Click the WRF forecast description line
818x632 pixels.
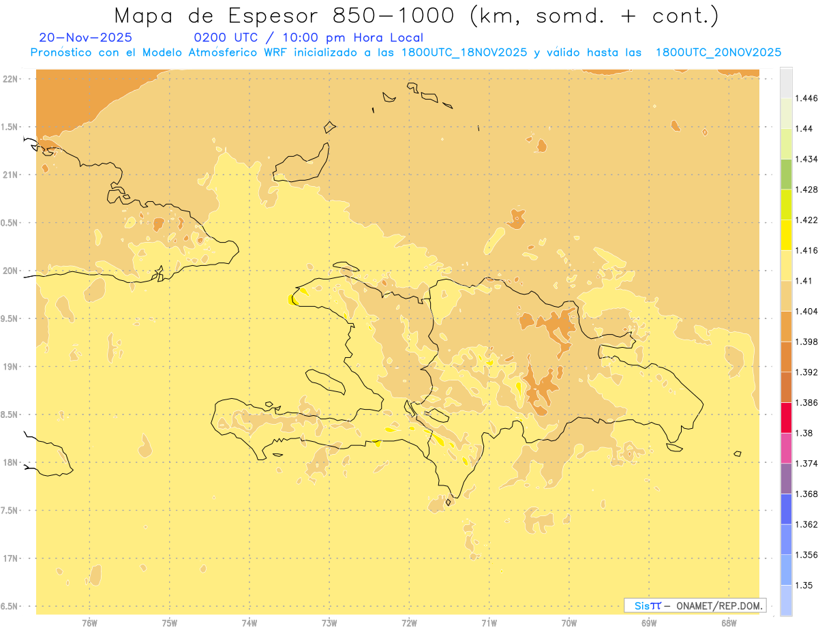[406, 52]
